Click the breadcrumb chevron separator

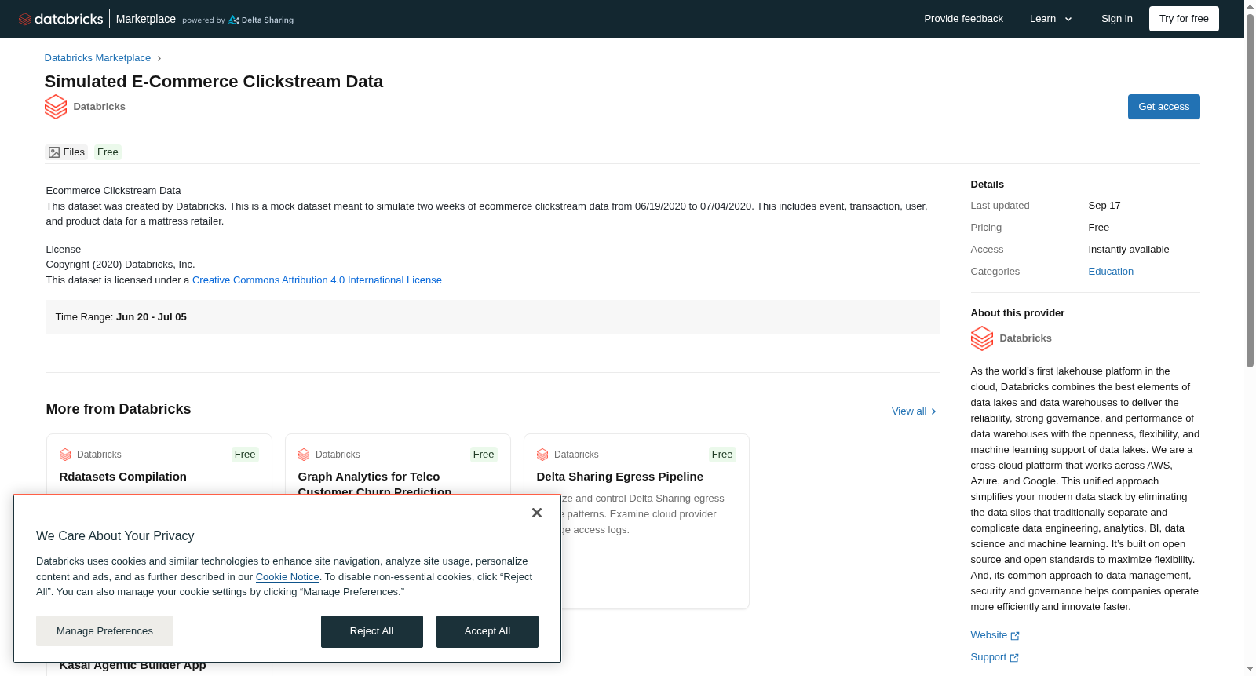[x=159, y=58]
